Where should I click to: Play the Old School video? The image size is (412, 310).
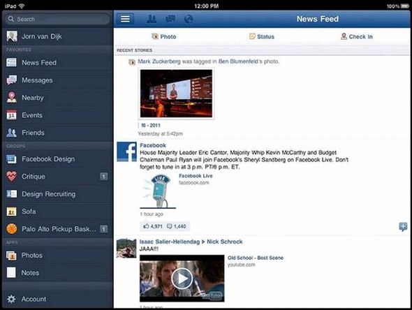pos(182,279)
